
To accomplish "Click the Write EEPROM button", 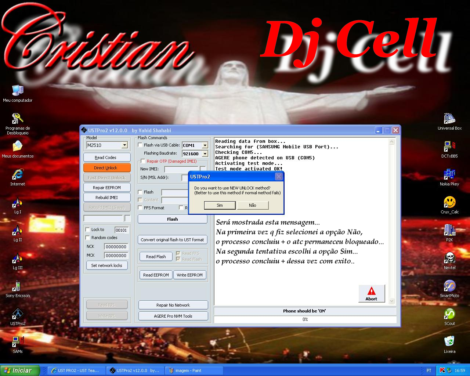I will coord(190,275).
